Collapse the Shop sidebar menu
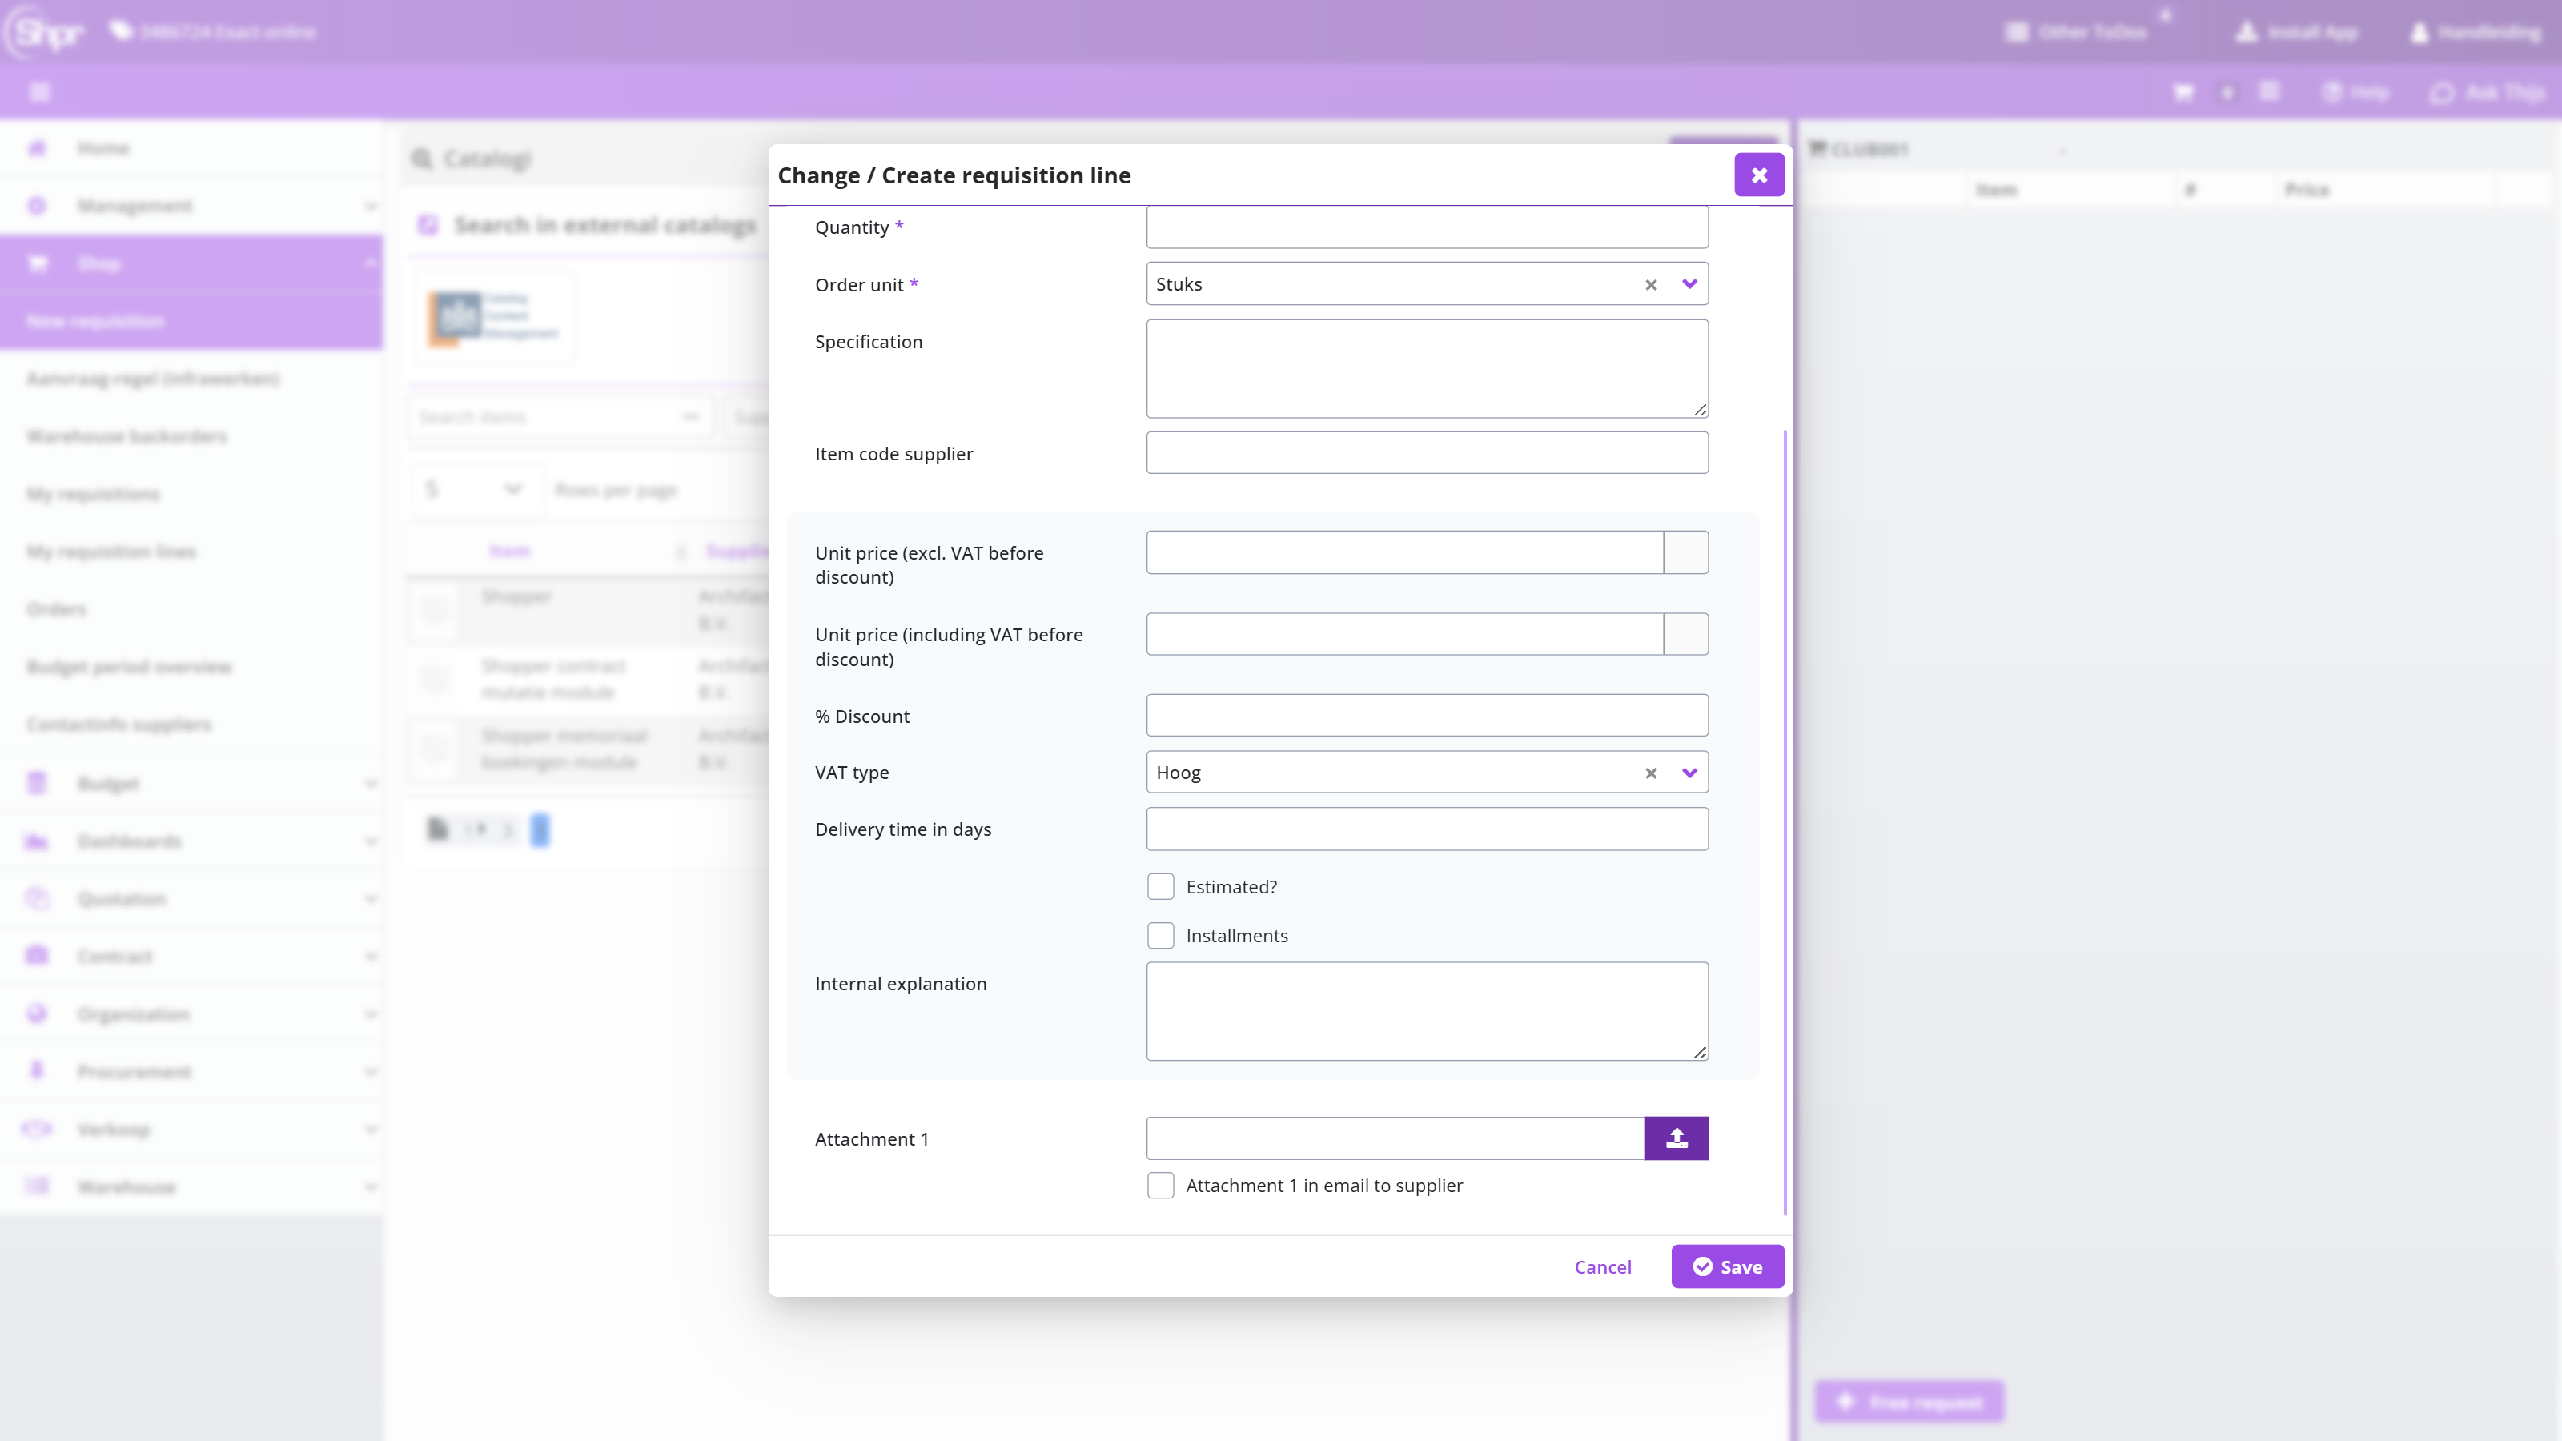Viewport: 2562px width, 1441px height. (191, 263)
